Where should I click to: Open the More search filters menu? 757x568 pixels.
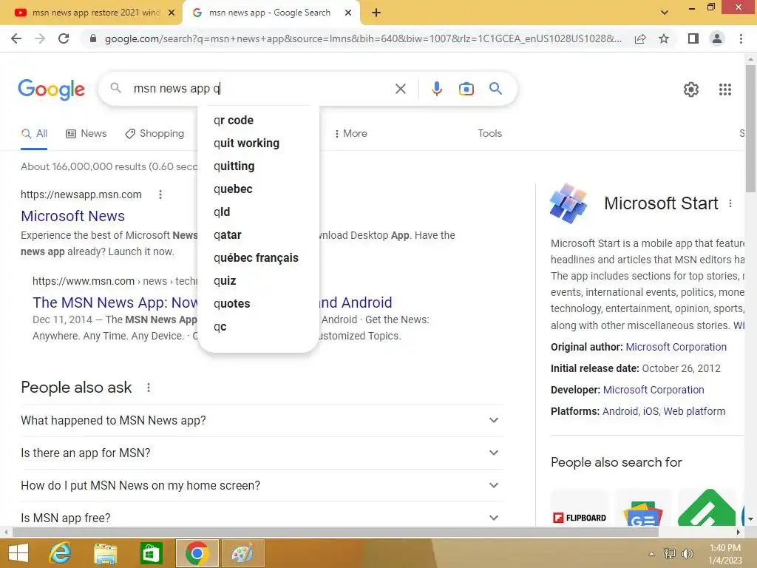tap(351, 133)
